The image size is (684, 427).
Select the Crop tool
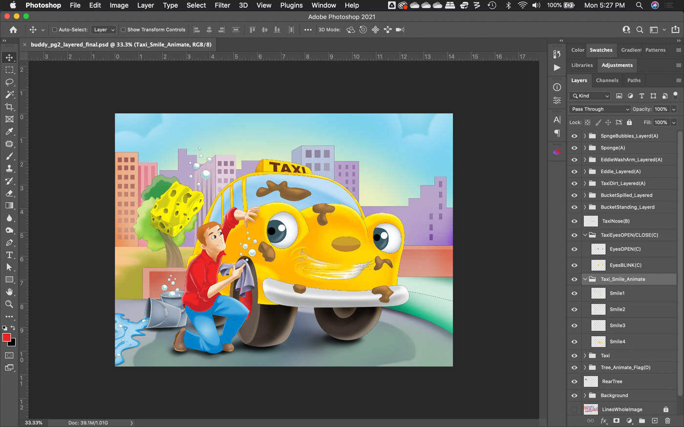(x=9, y=107)
